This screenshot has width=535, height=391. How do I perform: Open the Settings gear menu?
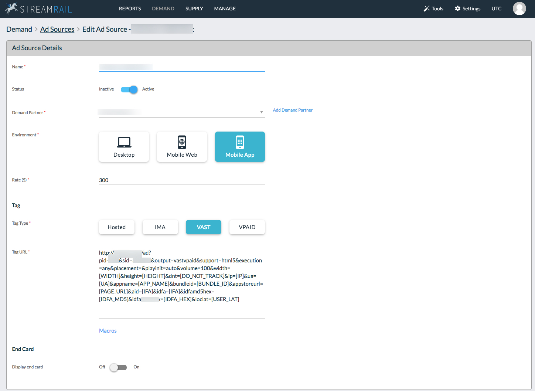[x=467, y=8]
